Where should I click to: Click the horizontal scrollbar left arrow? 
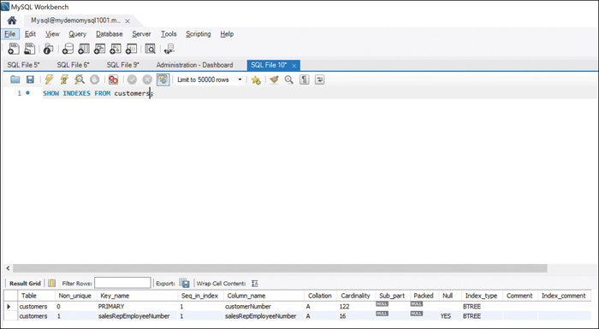click(8, 268)
